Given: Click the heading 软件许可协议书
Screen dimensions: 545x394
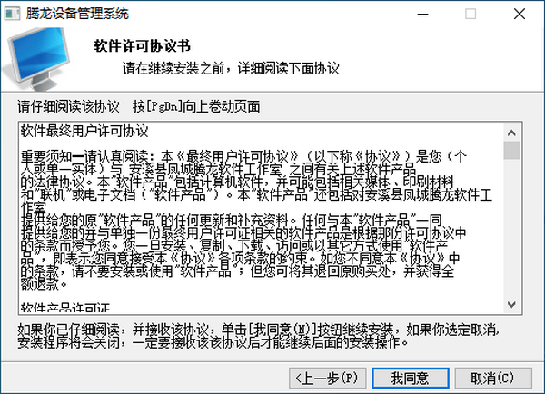Looking at the screenshot, I should [x=143, y=46].
